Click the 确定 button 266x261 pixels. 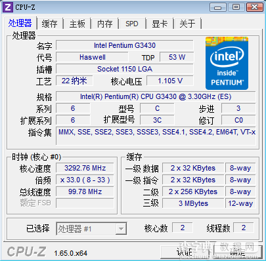point(238,252)
